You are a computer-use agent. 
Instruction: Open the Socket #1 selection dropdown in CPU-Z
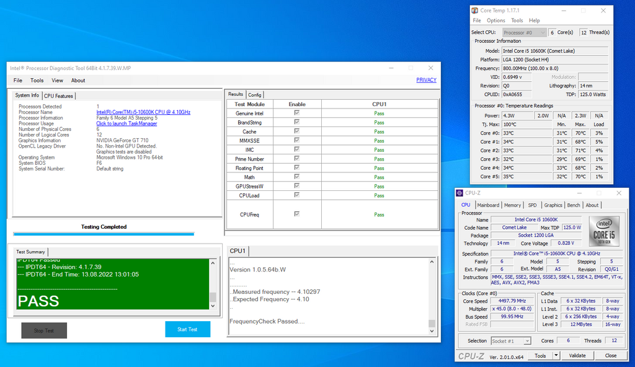pyautogui.click(x=511, y=341)
